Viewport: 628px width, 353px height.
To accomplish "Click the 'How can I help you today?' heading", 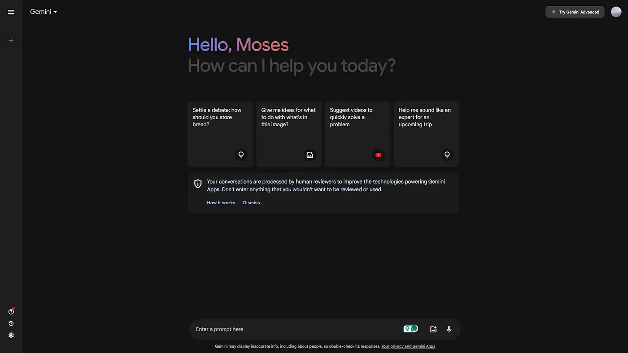I will pos(292,65).
